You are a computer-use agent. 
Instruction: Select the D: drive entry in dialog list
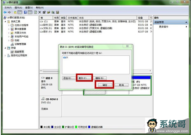pos(66,58)
